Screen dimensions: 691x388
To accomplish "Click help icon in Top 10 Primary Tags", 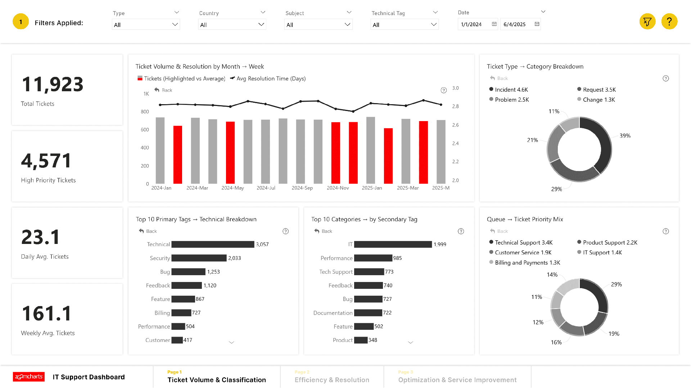I will (285, 231).
